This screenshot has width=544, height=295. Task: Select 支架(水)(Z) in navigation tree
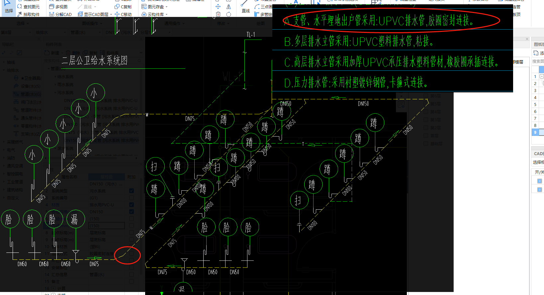click(x=28, y=134)
